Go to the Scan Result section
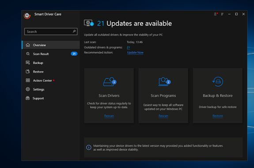Viewport: 254px width, 168px height. 51,54
